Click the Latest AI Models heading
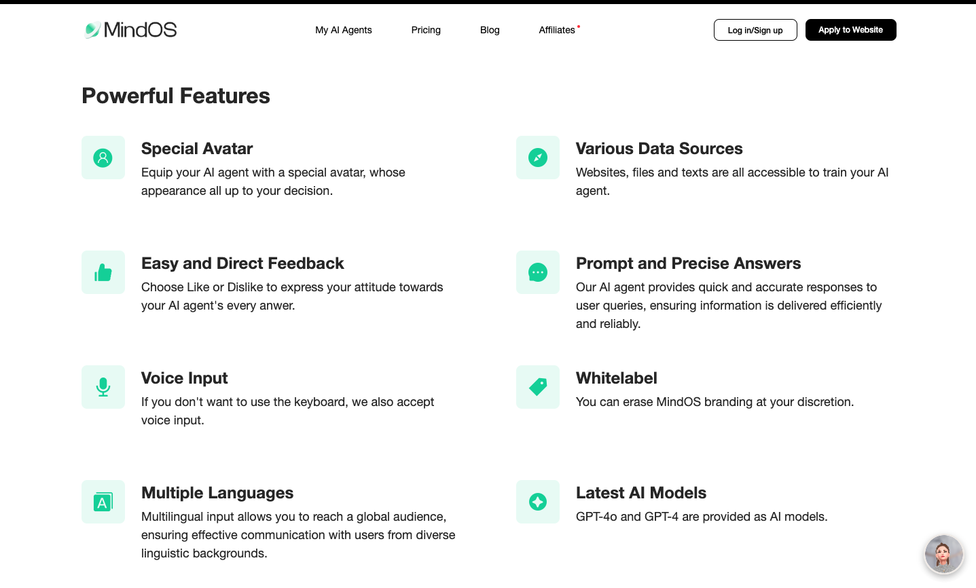 [641, 493]
